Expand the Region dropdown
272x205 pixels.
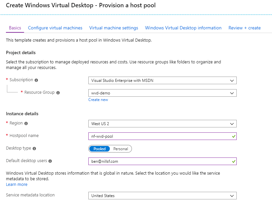162,124
